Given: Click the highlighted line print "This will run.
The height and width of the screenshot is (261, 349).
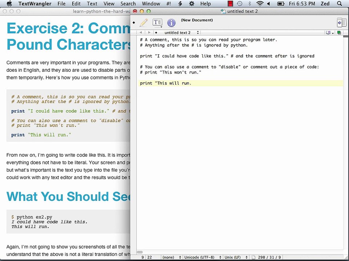Looking at the screenshot, I should [241, 83].
